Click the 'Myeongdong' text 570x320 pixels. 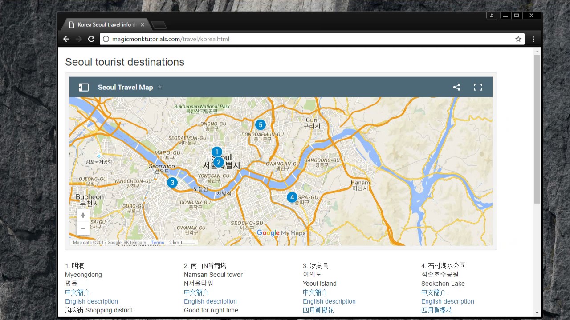83,275
